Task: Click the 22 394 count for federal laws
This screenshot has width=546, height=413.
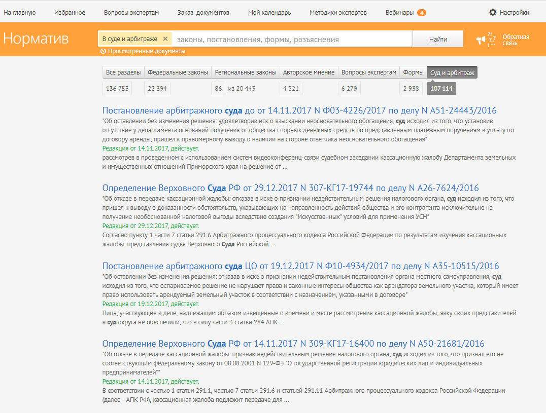Action: pyautogui.click(x=157, y=89)
